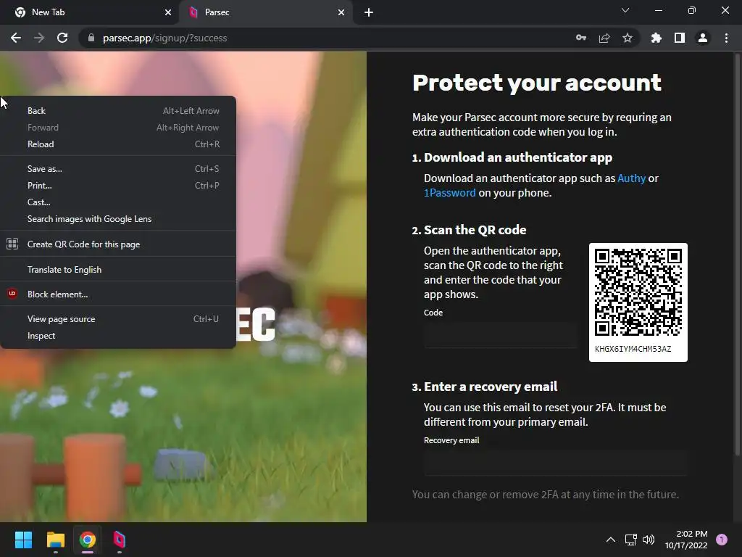Image resolution: width=742 pixels, height=557 pixels.
Task: Open the notification badge in taskbar
Action: tap(722, 539)
